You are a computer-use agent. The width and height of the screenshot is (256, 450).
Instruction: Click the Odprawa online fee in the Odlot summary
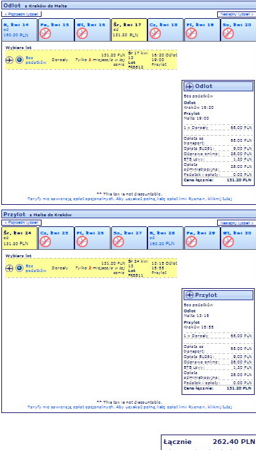point(218,154)
